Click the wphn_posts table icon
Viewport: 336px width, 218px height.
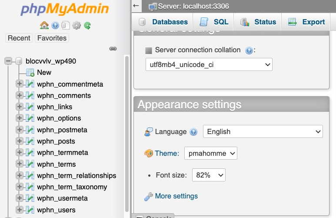click(30, 141)
